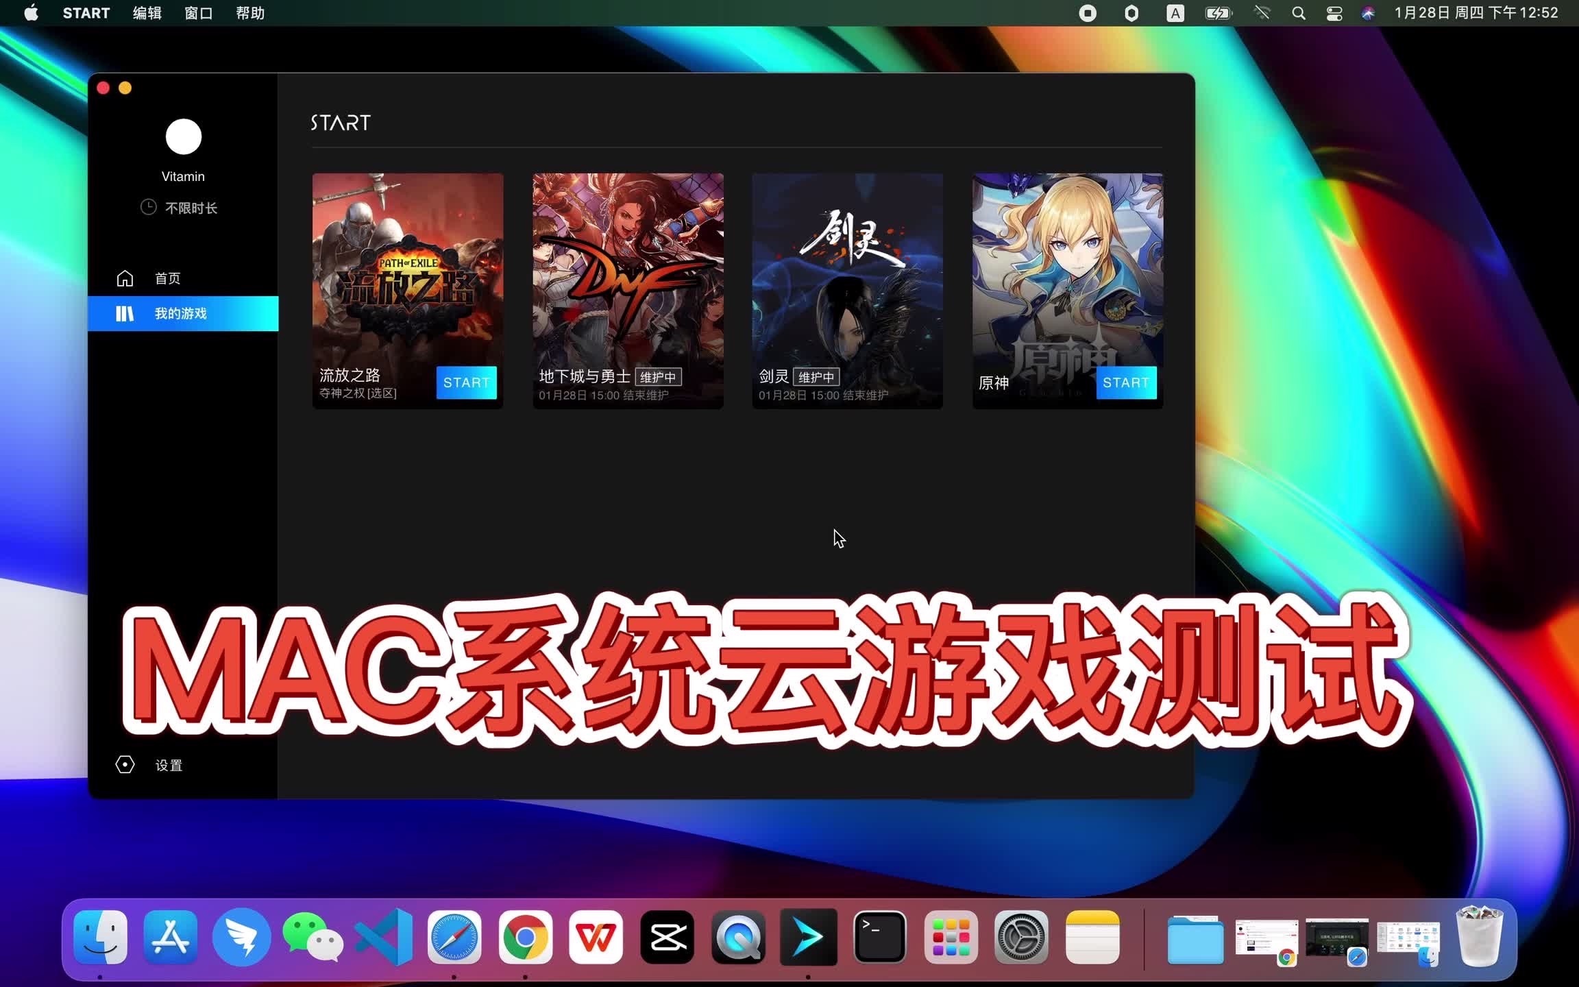This screenshot has width=1579, height=987.
Task: Open Spotlight search icon
Action: (1298, 13)
